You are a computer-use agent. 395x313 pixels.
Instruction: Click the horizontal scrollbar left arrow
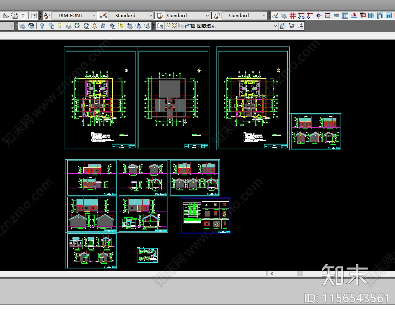[272, 274]
